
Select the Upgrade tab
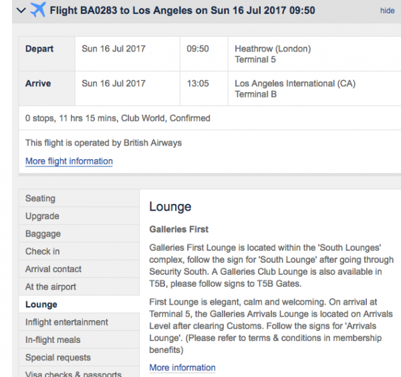point(79,216)
